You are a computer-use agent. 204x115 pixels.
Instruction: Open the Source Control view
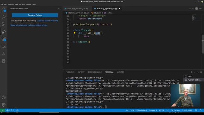click(x=4, y=24)
